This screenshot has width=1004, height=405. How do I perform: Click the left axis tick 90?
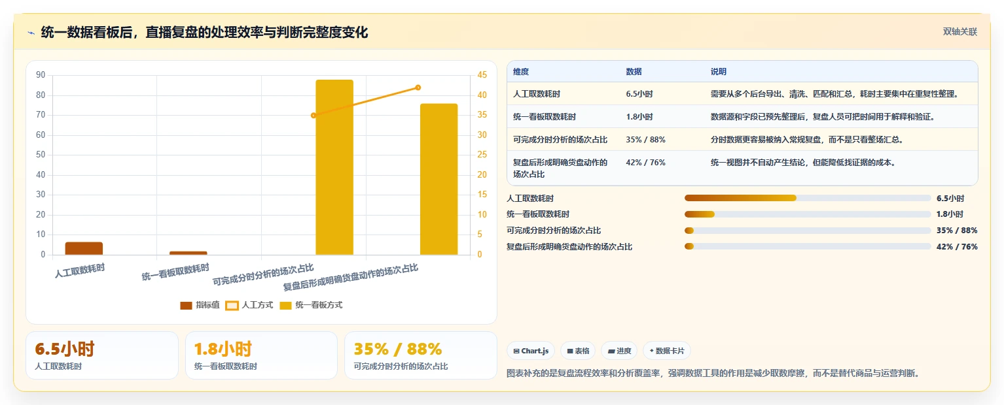coord(41,75)
